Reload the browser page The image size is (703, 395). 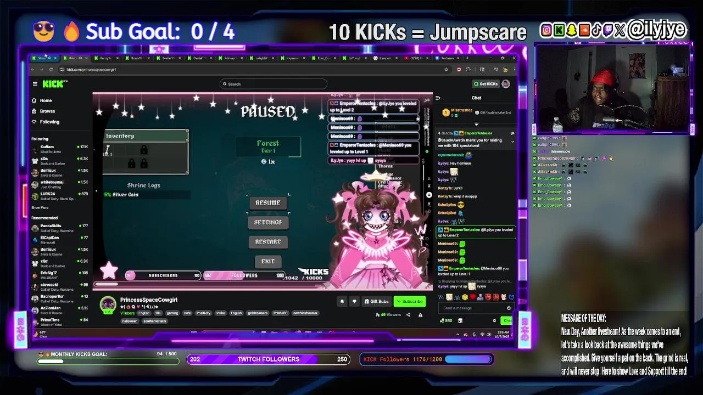tap(51, 69)
